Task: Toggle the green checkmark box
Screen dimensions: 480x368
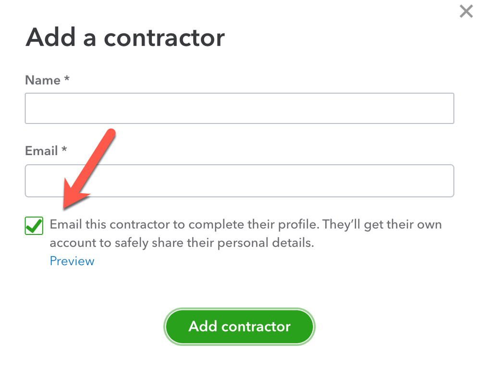Action: point(34,225)
